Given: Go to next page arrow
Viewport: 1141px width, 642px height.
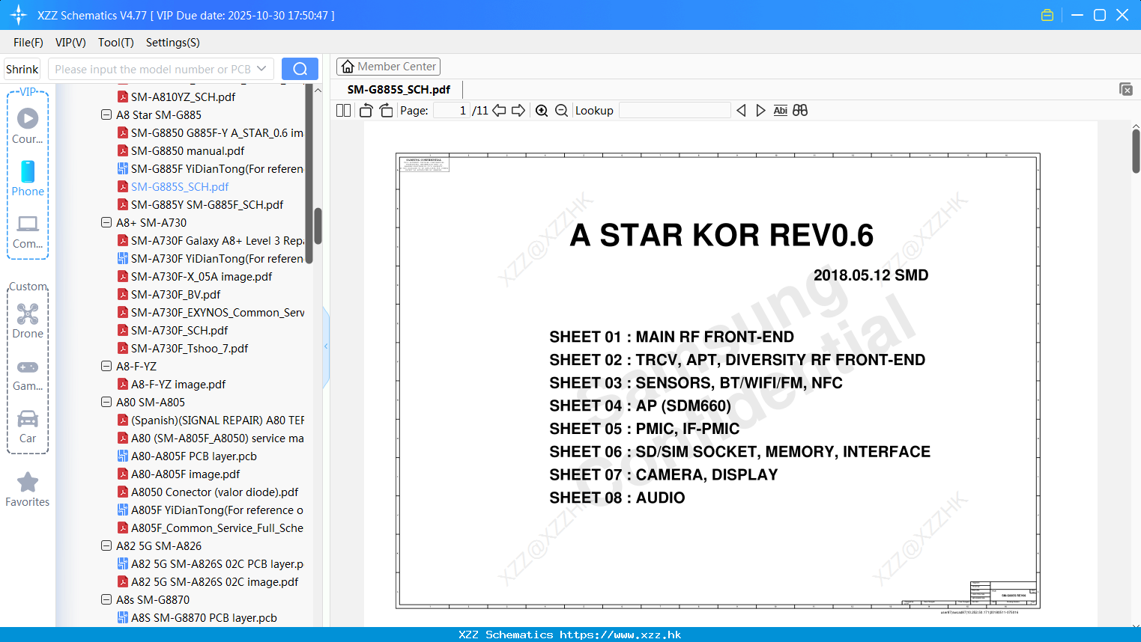Looking at the screenshot, I should (x=518, y=111).
